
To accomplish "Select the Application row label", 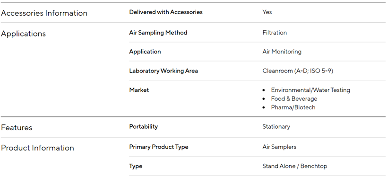I will pyautogui.click(x=145, y=52).
